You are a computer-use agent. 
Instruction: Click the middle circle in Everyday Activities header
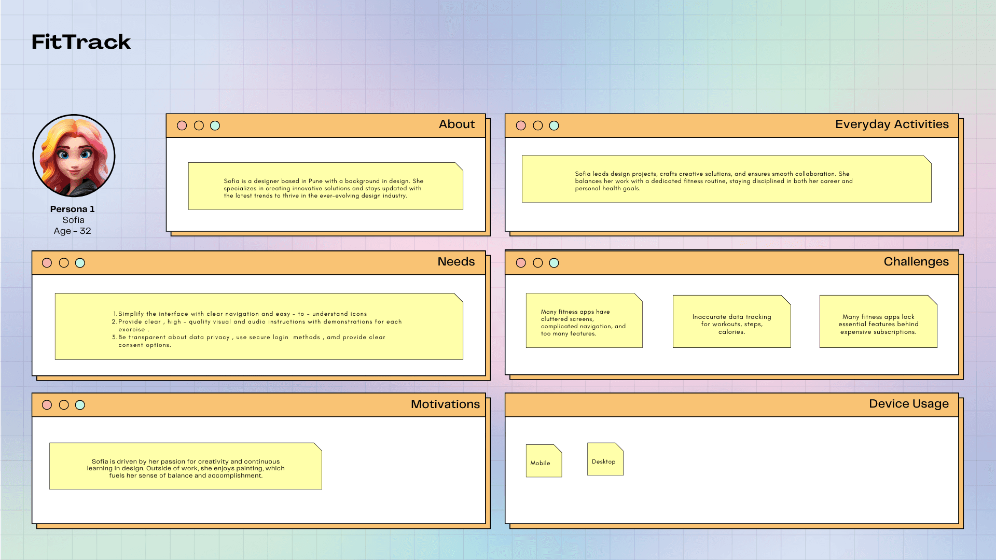coord(538,125)
